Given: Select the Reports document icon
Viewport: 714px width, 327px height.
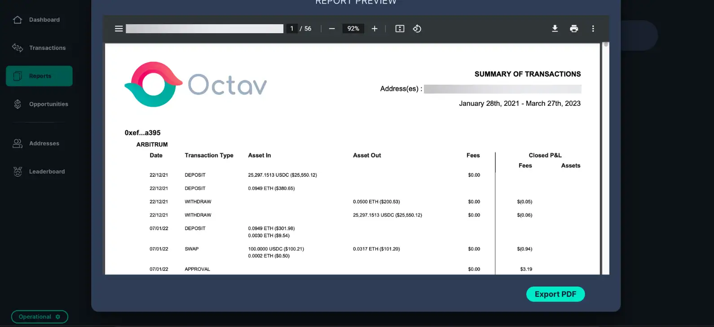Looking at the screenshot, I should click(18, 76).
